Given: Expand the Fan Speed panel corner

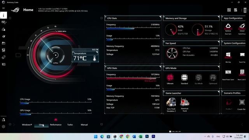Looking at the screenshot, I should pyautogui.click(x=219, y=42).
